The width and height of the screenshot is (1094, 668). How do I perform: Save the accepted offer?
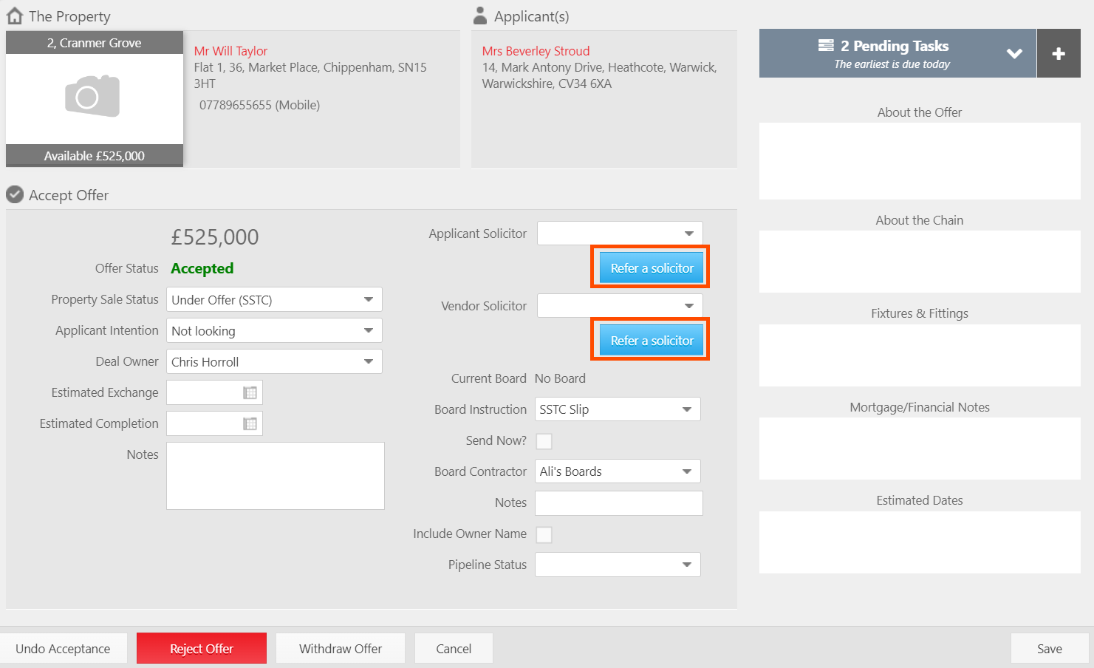(x=1050, y=649)
